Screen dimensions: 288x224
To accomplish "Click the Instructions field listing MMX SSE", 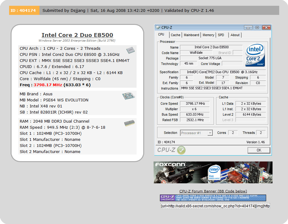I will (223, 88).
